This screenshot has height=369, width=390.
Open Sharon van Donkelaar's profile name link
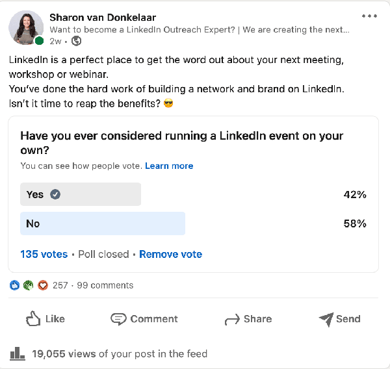click(x=103, y=18)
